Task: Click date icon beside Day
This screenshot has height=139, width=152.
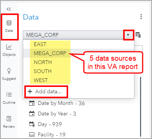Action: click(x=32, y=124)
